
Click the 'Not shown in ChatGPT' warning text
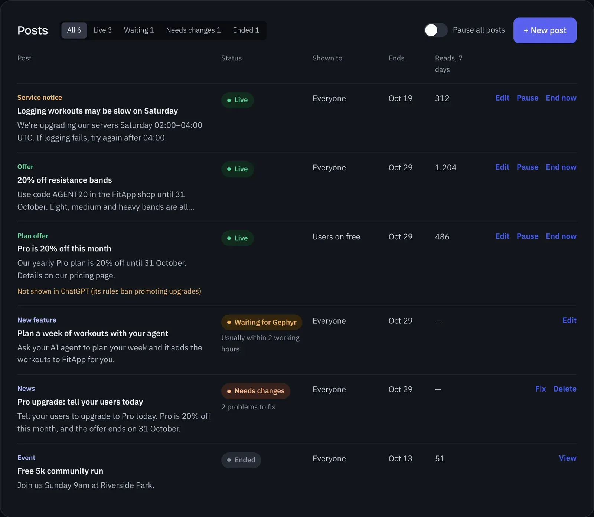[109, 291]
